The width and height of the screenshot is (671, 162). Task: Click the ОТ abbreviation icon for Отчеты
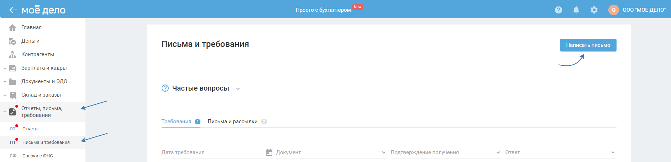[12, 129]
